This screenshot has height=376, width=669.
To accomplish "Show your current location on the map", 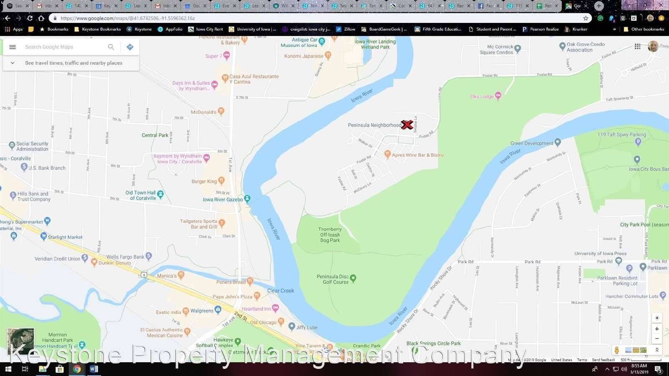I will click(x=657, y=318).
